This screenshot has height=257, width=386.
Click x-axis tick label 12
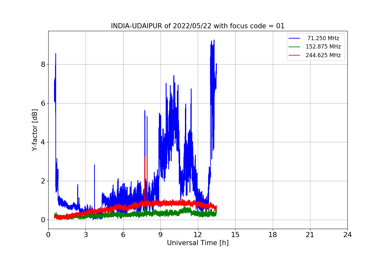coord(198,235)
